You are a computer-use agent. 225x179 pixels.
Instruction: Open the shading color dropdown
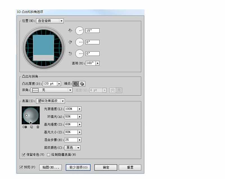click(x=73, y=148)
